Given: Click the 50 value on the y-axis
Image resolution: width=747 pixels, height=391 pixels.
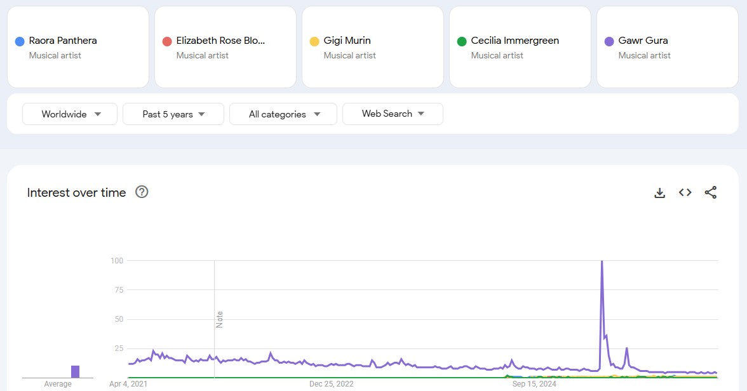Looking at the screenshot, I should (x=119, y=319).
